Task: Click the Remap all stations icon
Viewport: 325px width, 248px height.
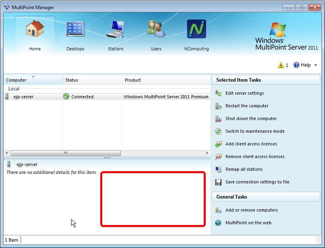Action: coord(218,169)
